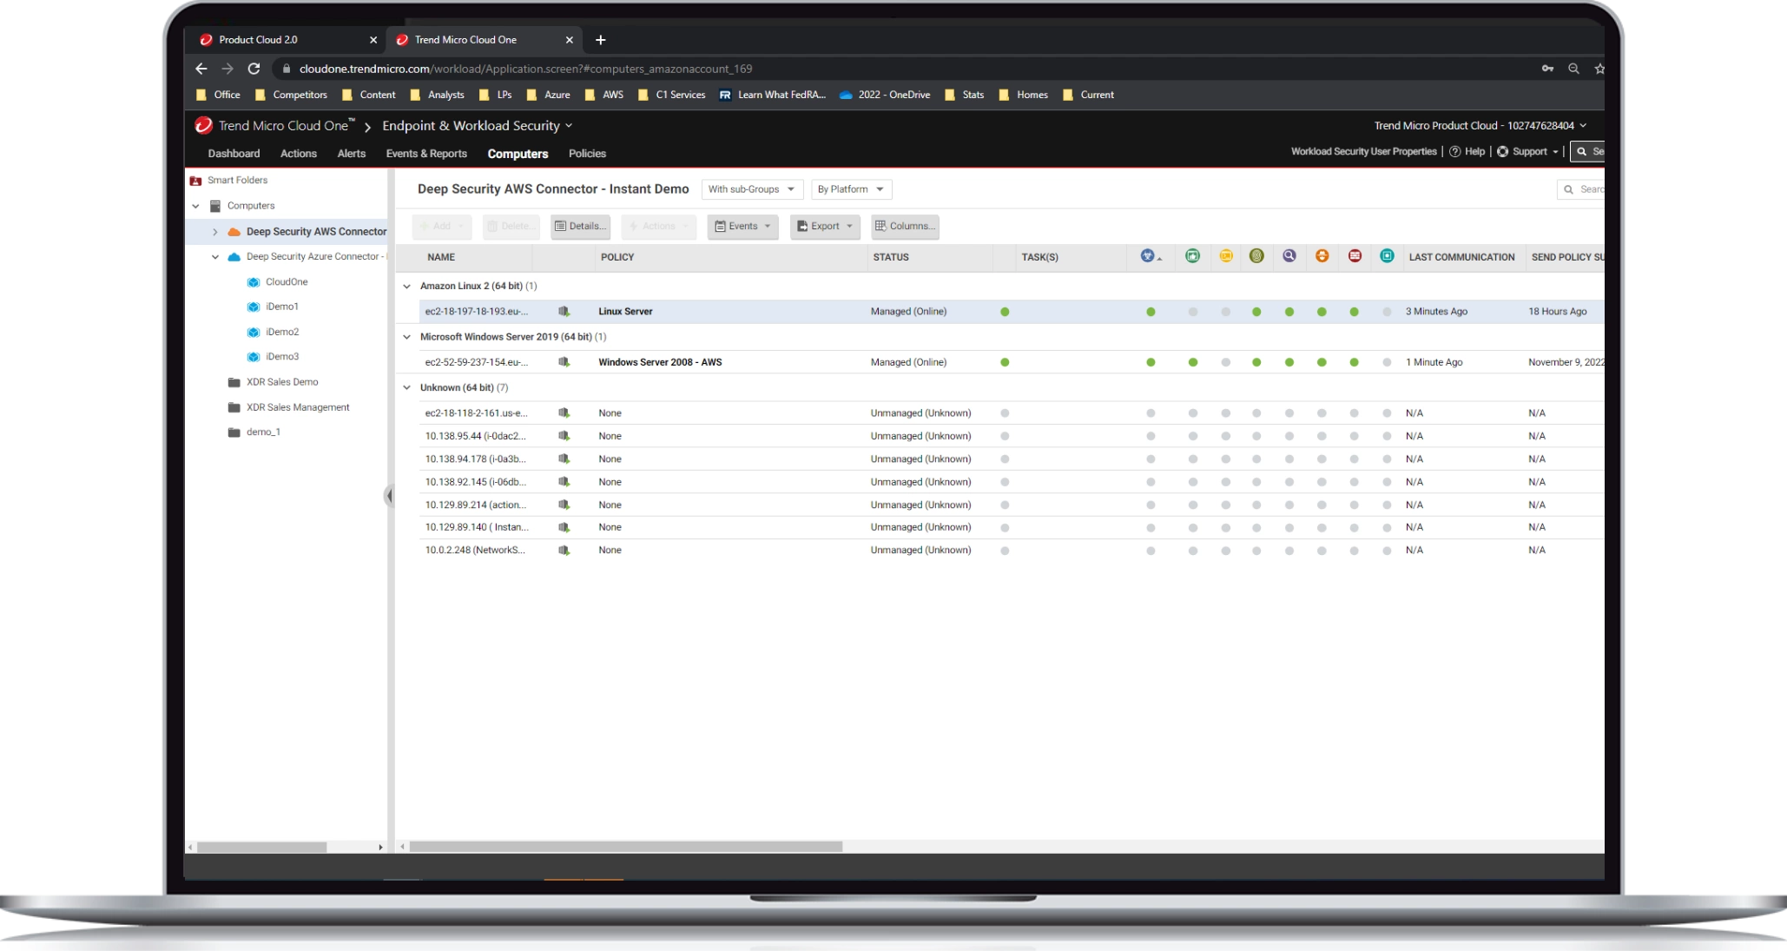Click the computers search field
Viewport: 1787px width, 951px height.
point(1582,189)
